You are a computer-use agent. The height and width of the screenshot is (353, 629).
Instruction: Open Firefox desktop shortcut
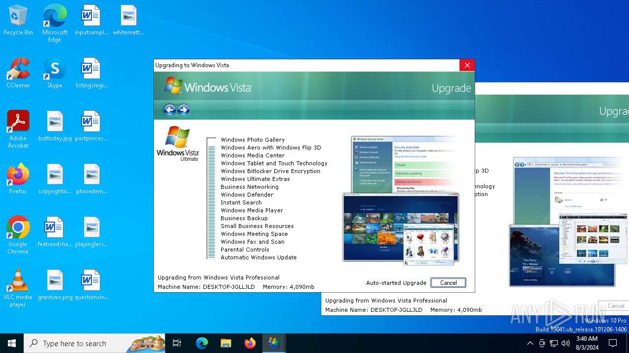pos(18,179)
